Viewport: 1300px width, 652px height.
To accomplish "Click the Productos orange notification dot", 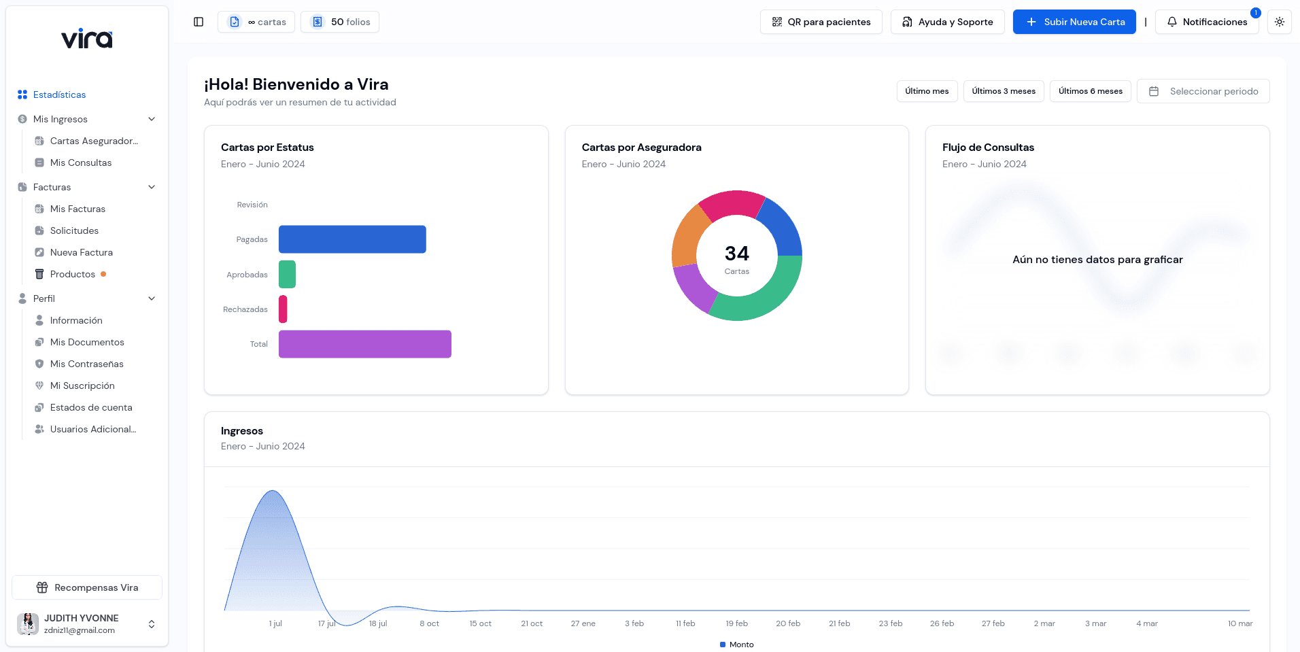I will coord(103,274).
